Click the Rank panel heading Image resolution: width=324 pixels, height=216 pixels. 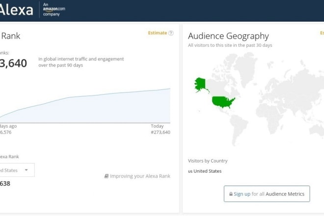pos(10,36)
